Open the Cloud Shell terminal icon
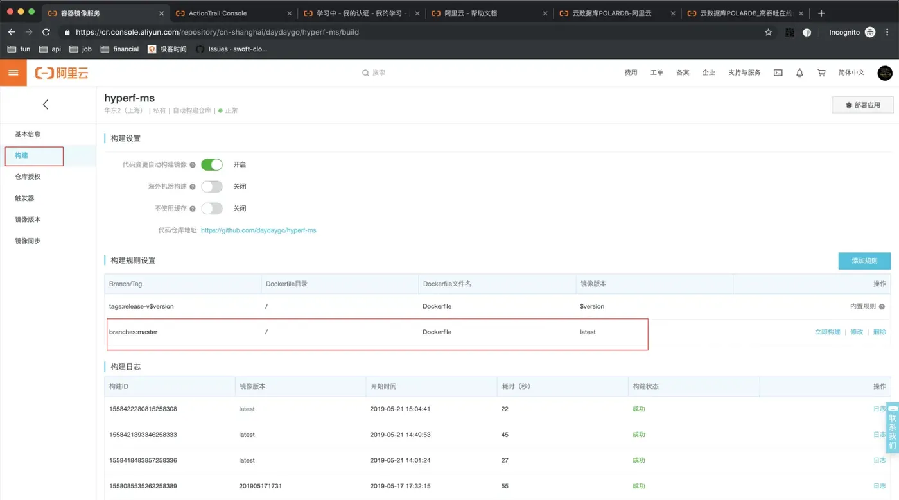899x500 pixels. pos(778,73)
